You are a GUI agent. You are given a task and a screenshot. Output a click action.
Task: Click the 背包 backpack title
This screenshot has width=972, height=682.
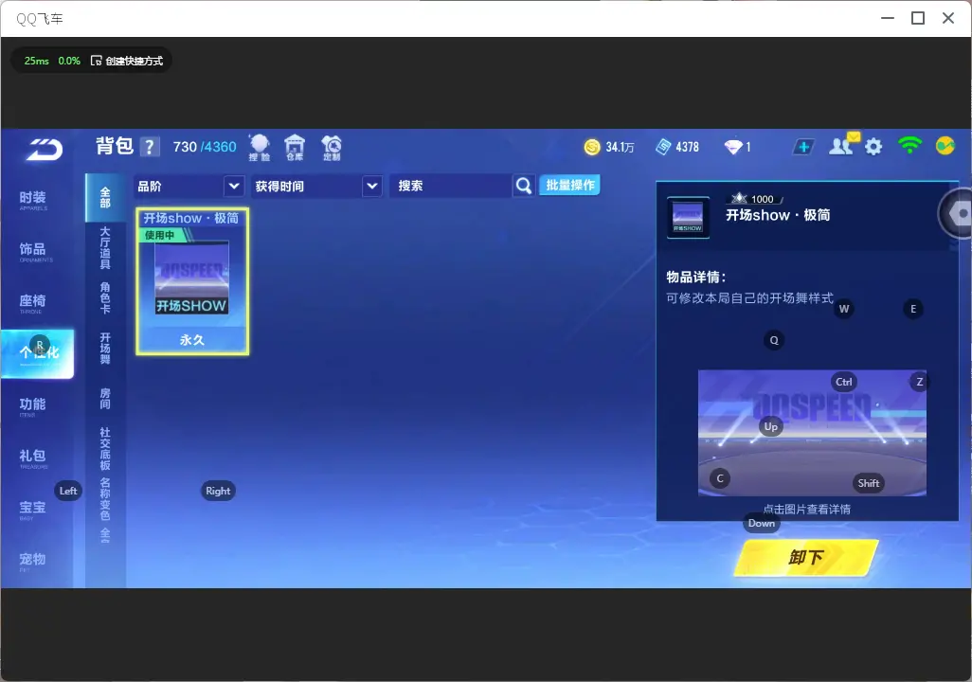(115, 146)
